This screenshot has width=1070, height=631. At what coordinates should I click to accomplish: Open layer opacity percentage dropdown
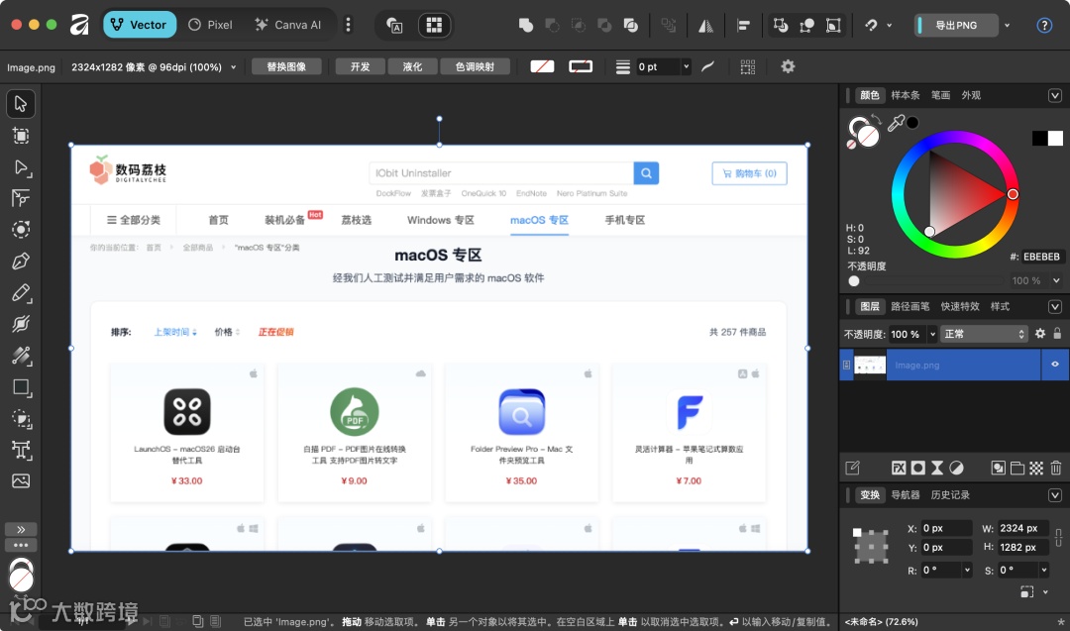pyautogui.click(x=932, y=334)
